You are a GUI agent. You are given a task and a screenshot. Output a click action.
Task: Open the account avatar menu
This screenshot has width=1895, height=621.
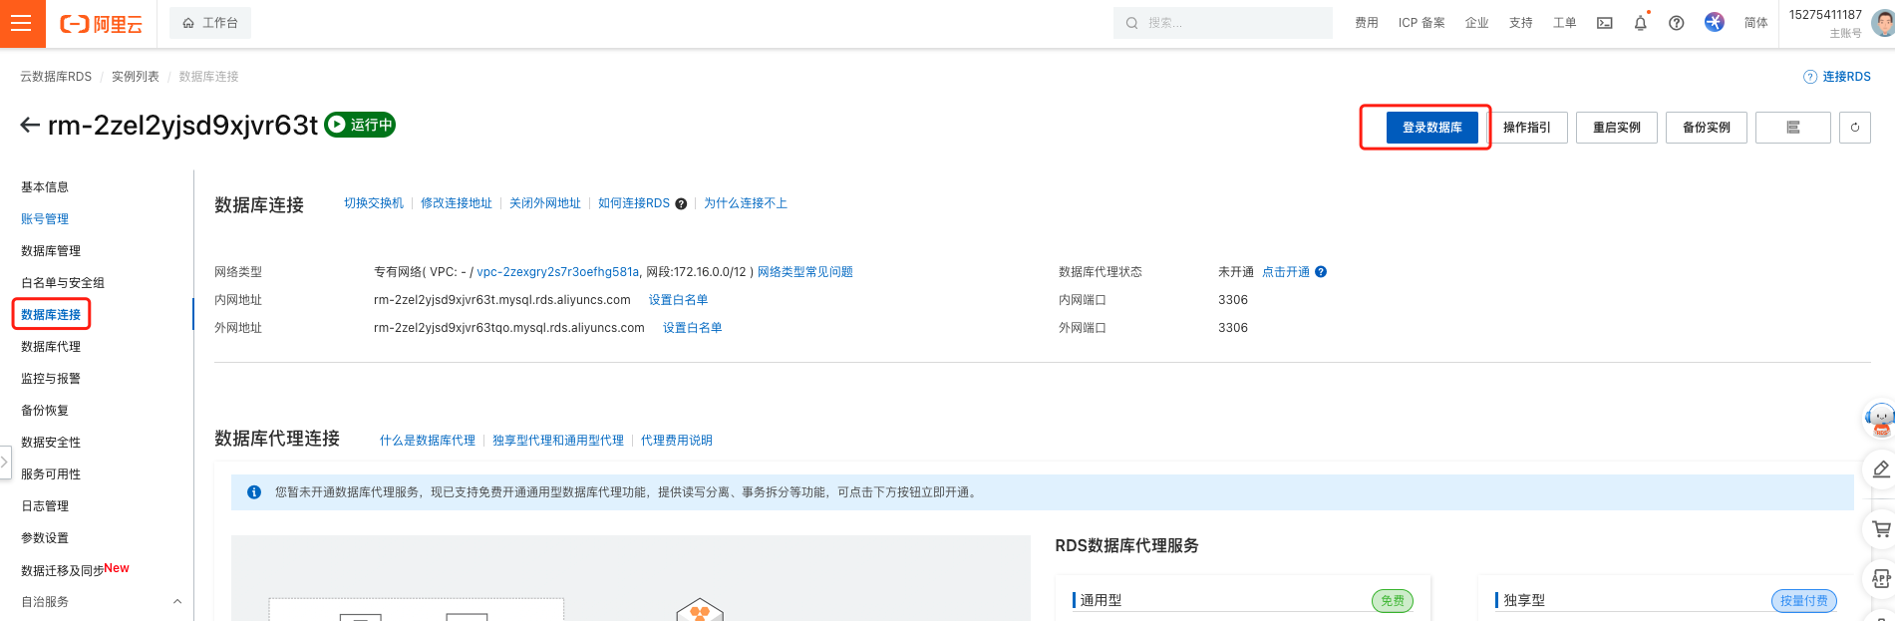coord(1883,23)
